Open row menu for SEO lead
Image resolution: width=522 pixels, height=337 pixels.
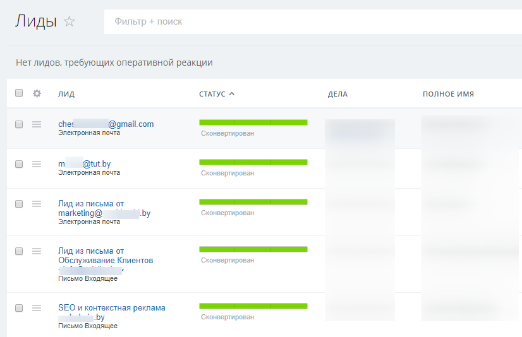37,308
